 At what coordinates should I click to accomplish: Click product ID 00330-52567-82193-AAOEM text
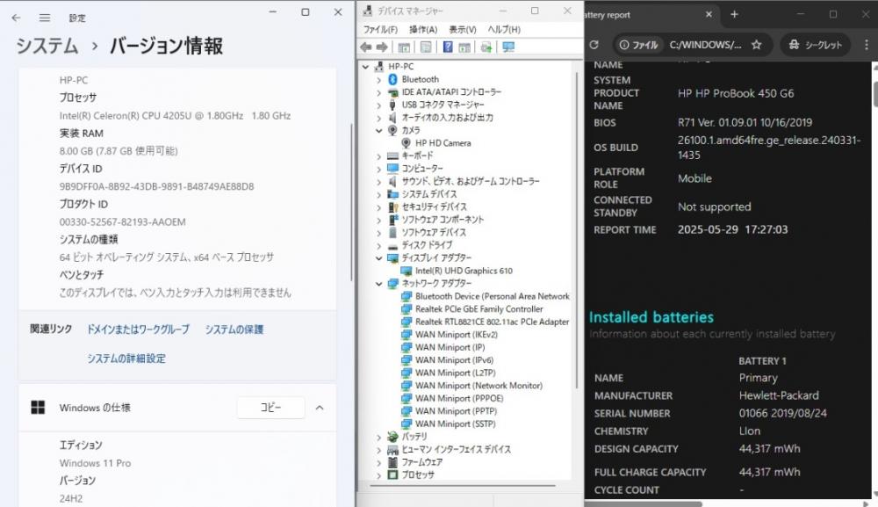123,221
